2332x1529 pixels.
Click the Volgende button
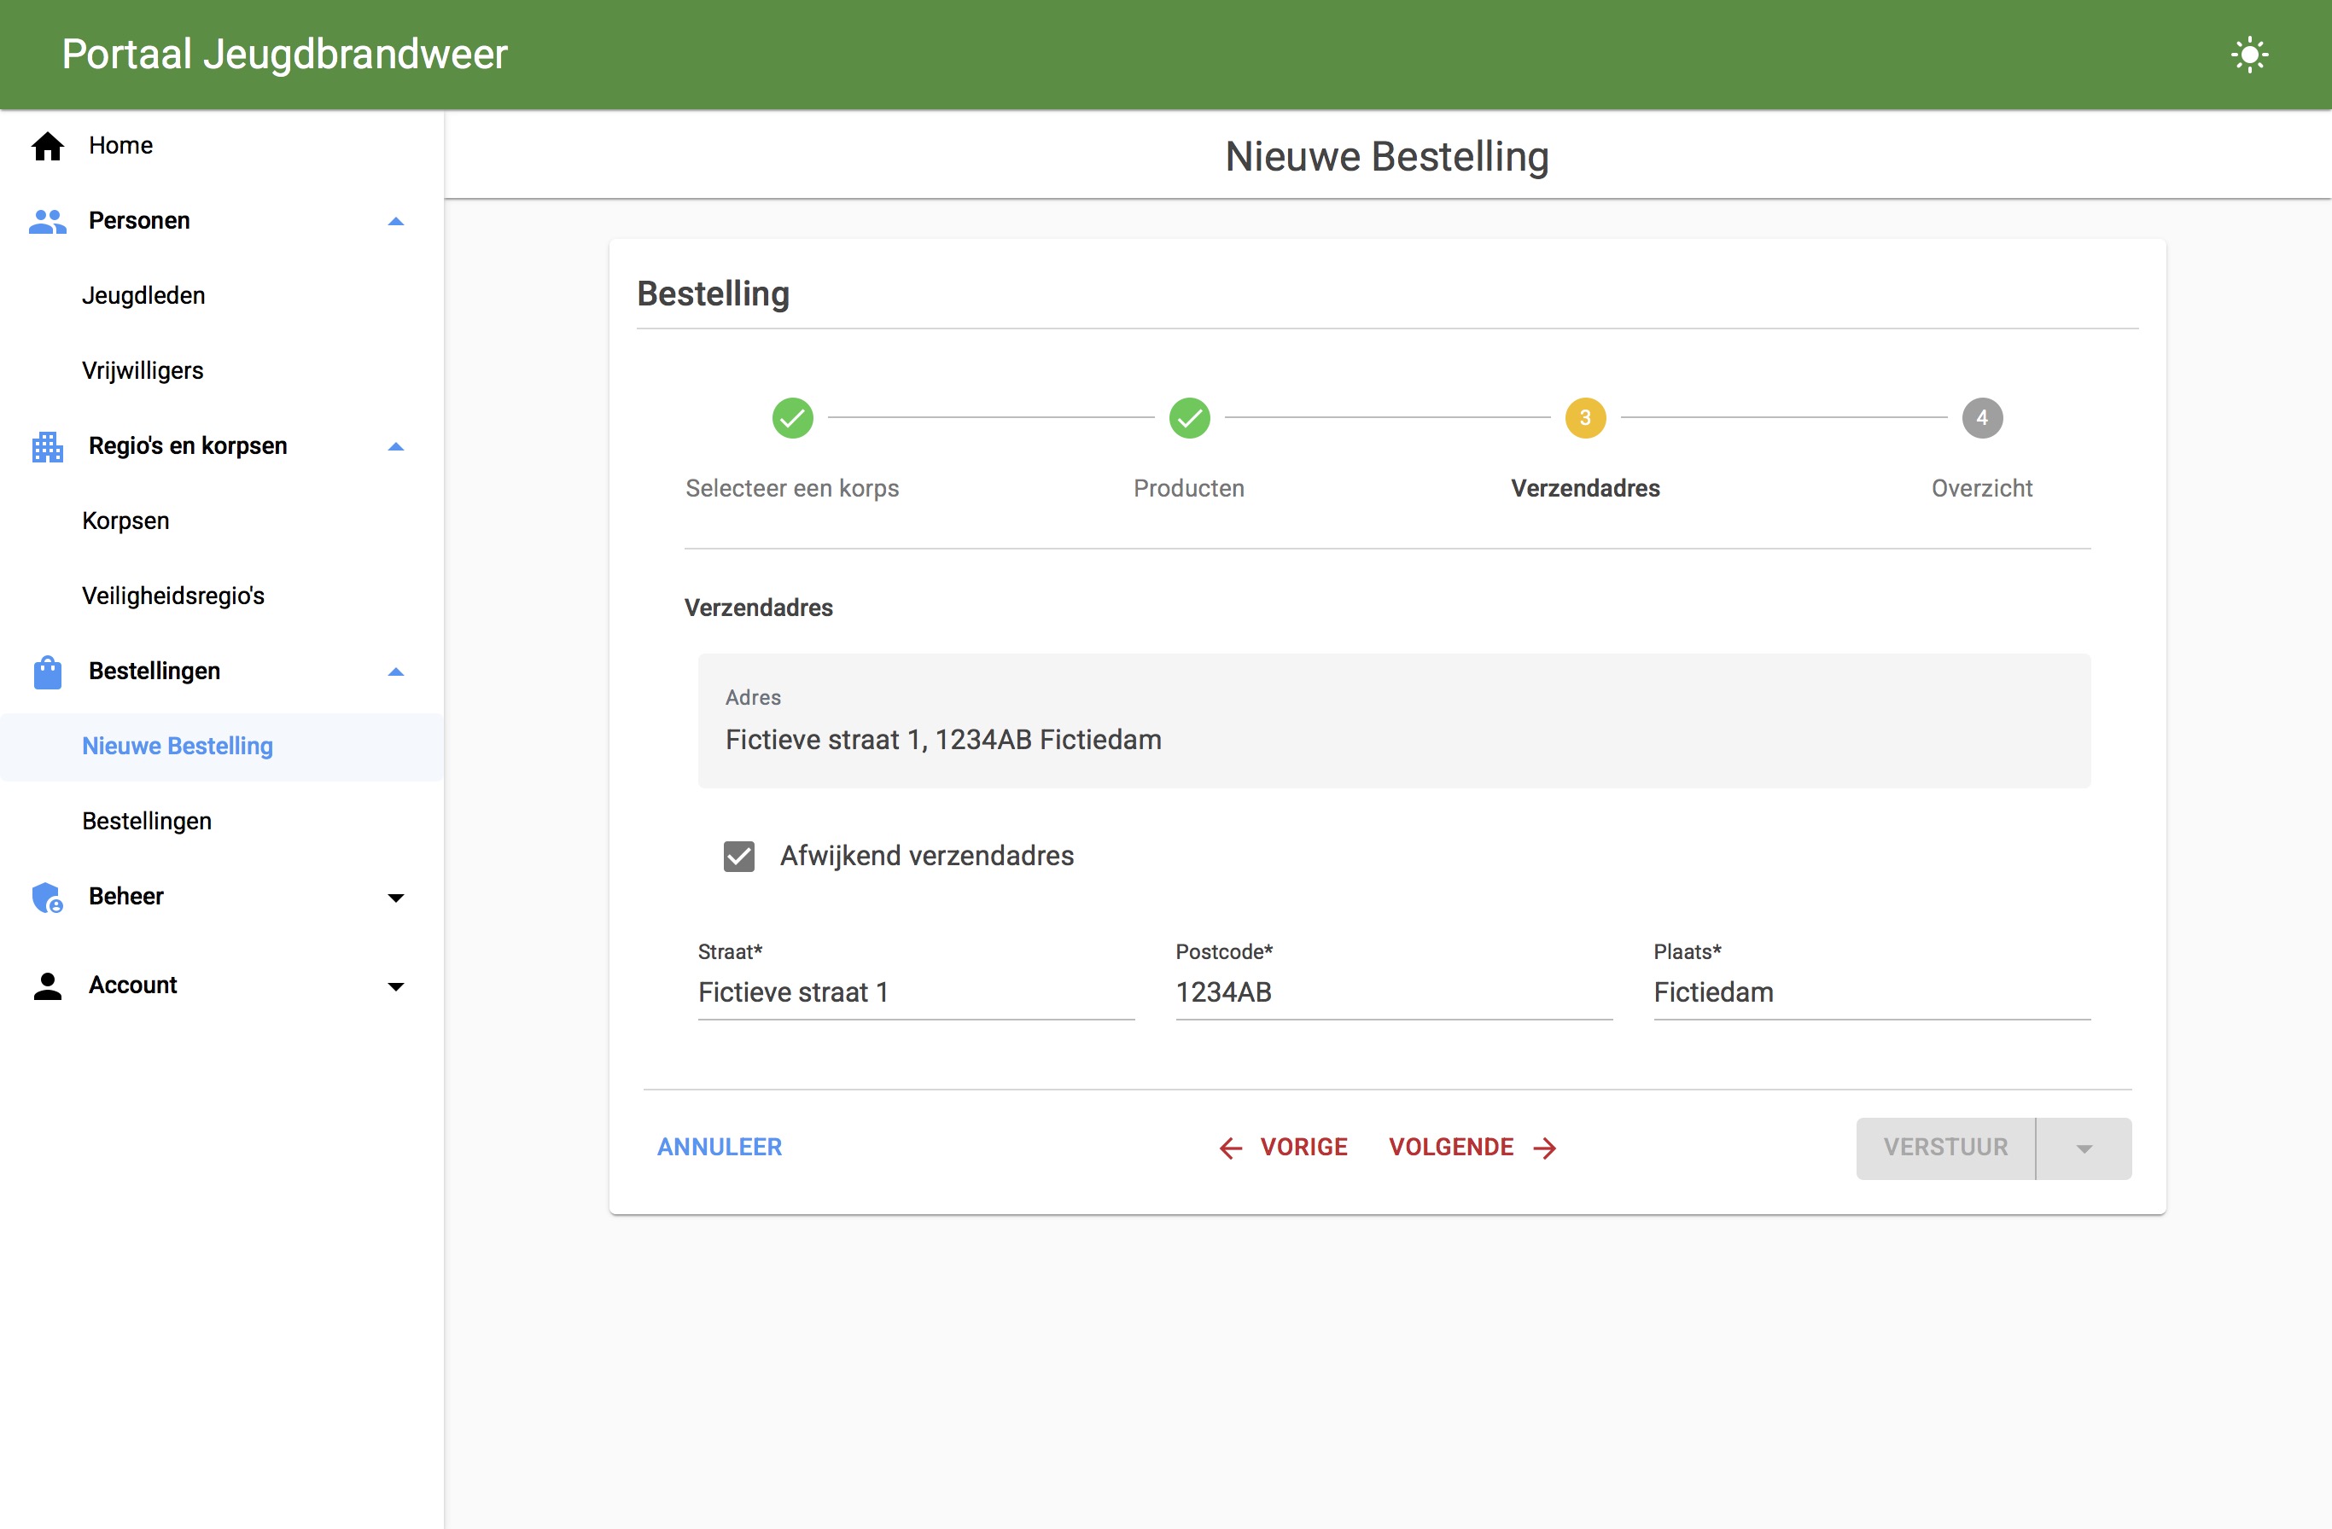(x=1472, y=1147)
